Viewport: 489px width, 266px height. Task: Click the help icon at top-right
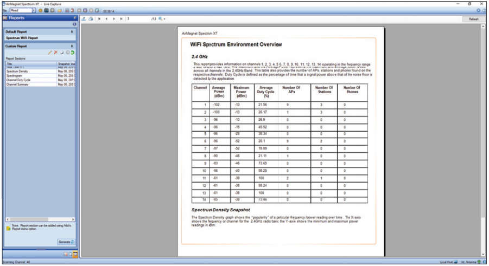[484, 10]
